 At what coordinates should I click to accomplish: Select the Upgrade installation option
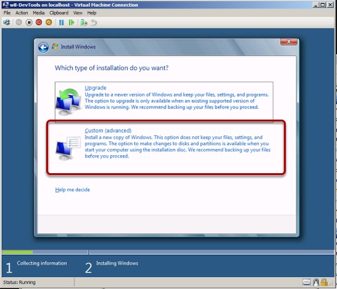tap(164, 100)
